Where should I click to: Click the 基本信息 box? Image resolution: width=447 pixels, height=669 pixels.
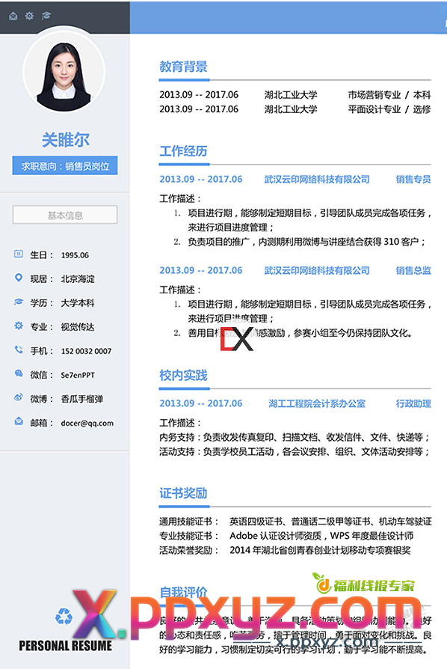[x=65, y=215]
